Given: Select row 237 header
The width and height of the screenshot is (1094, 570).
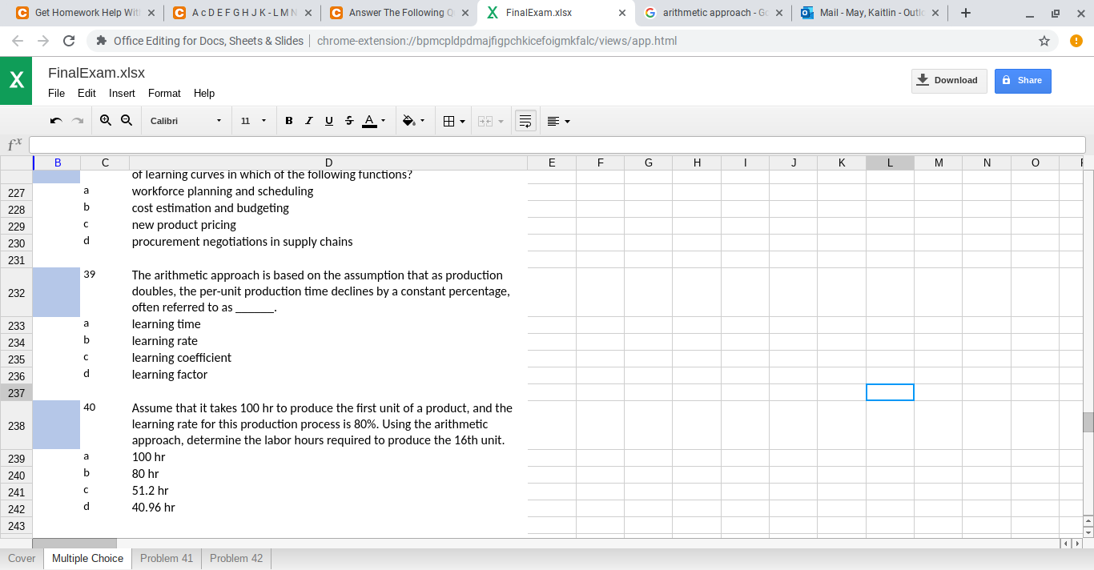Looking at the screenshot, I should [16, 392].
